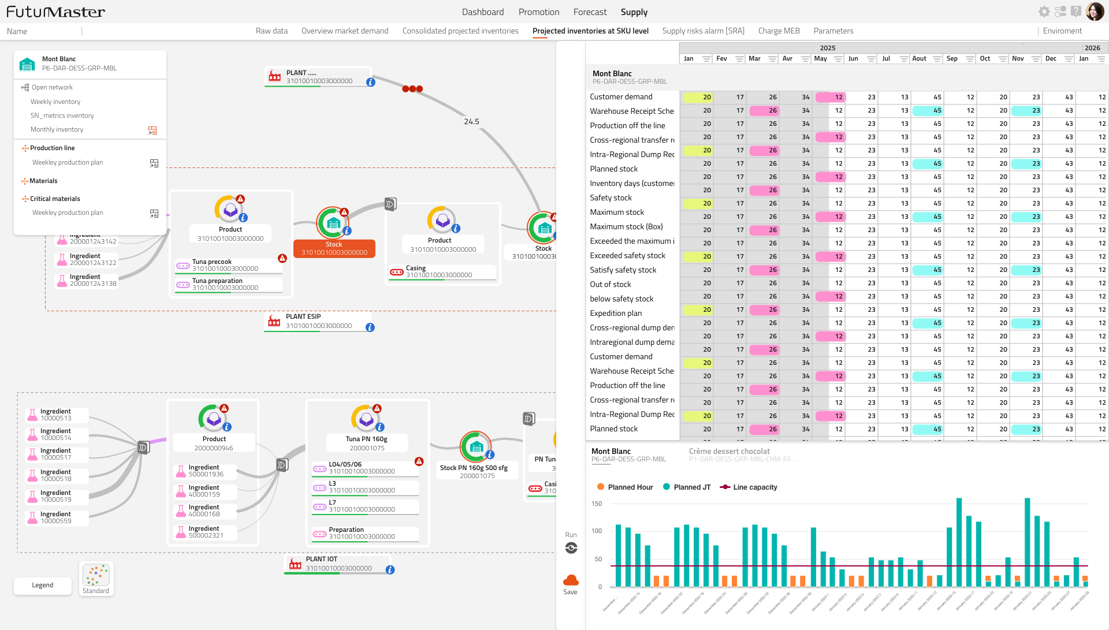This screenshot has width=1109, height=630.
Task: Open the Mar column filter menu
Action: click(x=772, y=59)
